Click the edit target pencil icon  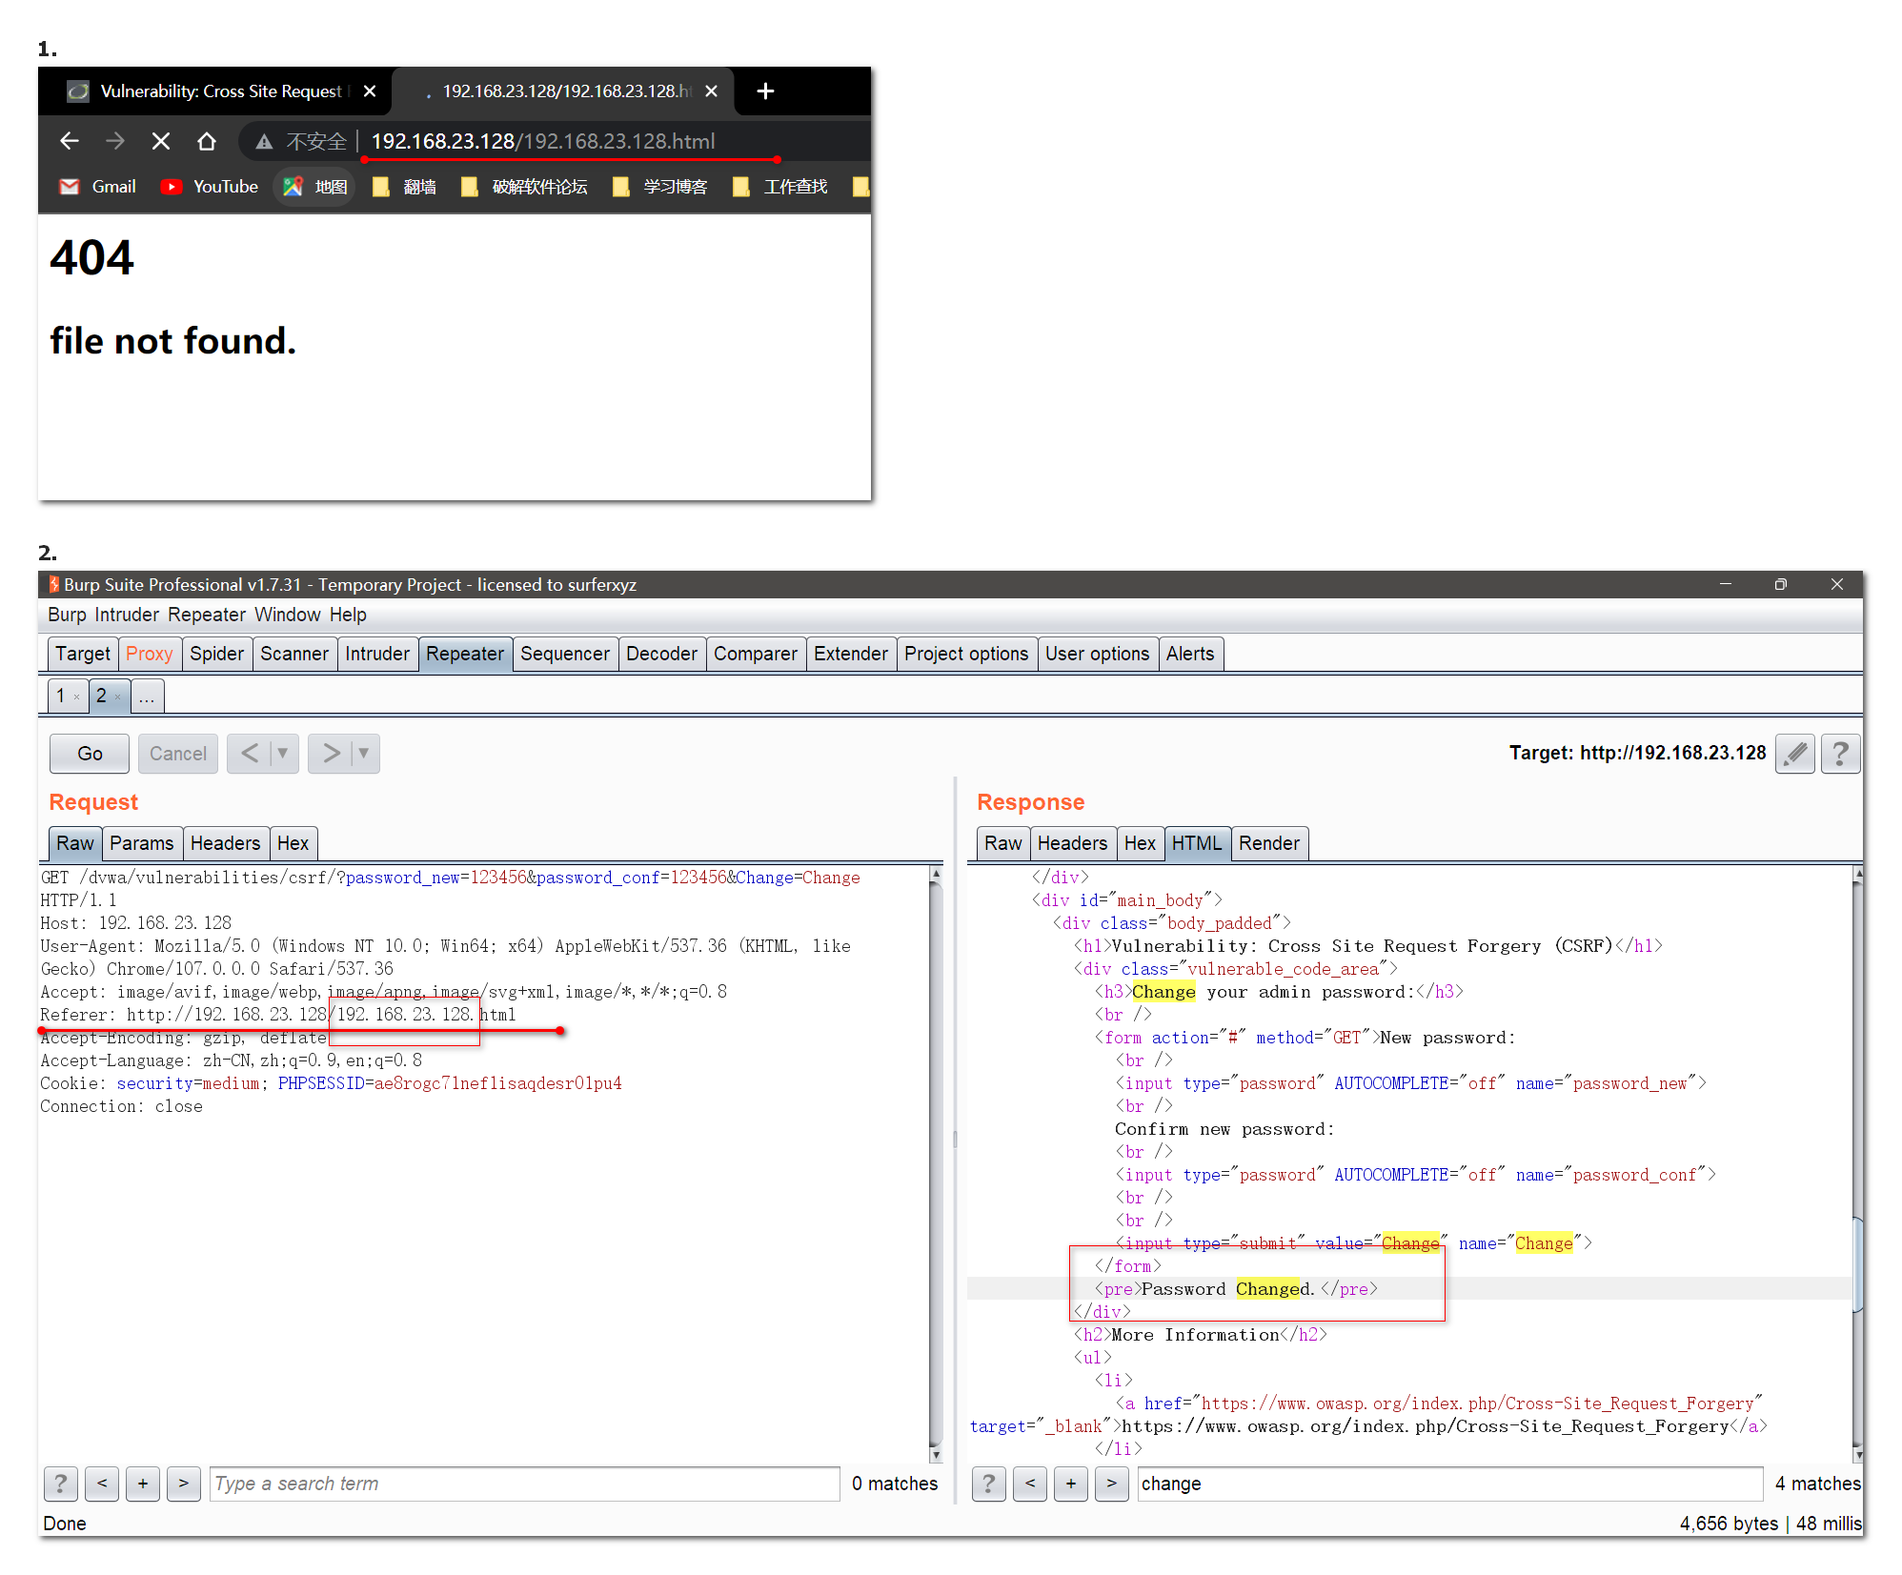pos(1794,754)
